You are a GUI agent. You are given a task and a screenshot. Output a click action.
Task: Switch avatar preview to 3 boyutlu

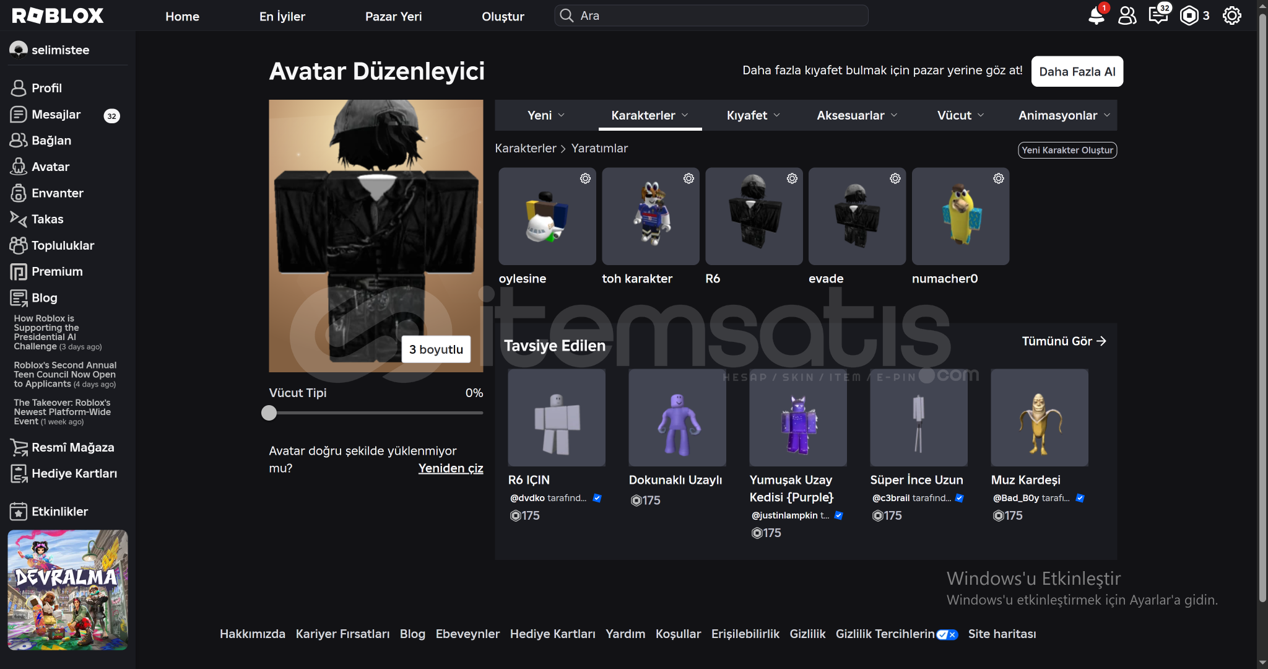(436, 349)
